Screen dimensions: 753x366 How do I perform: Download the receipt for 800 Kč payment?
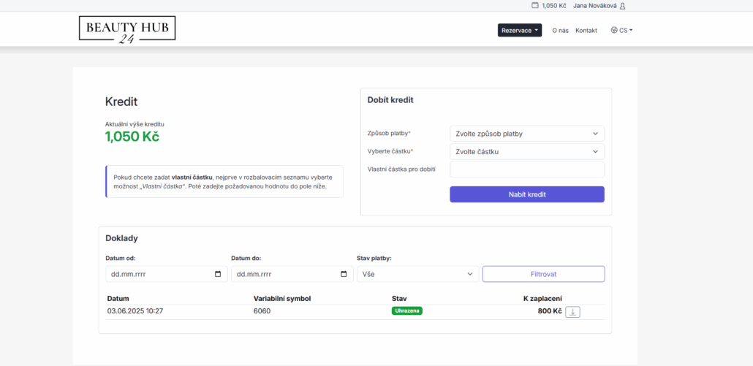pyautogui.click(x=573, y=312)
